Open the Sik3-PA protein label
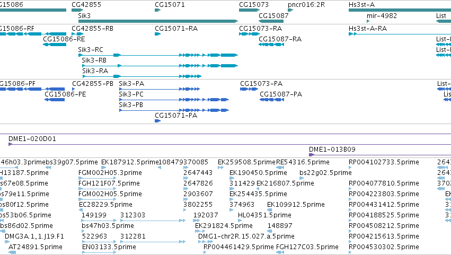Image resolution: width=451 pixels, height=255 pixels. click(131, 84)
